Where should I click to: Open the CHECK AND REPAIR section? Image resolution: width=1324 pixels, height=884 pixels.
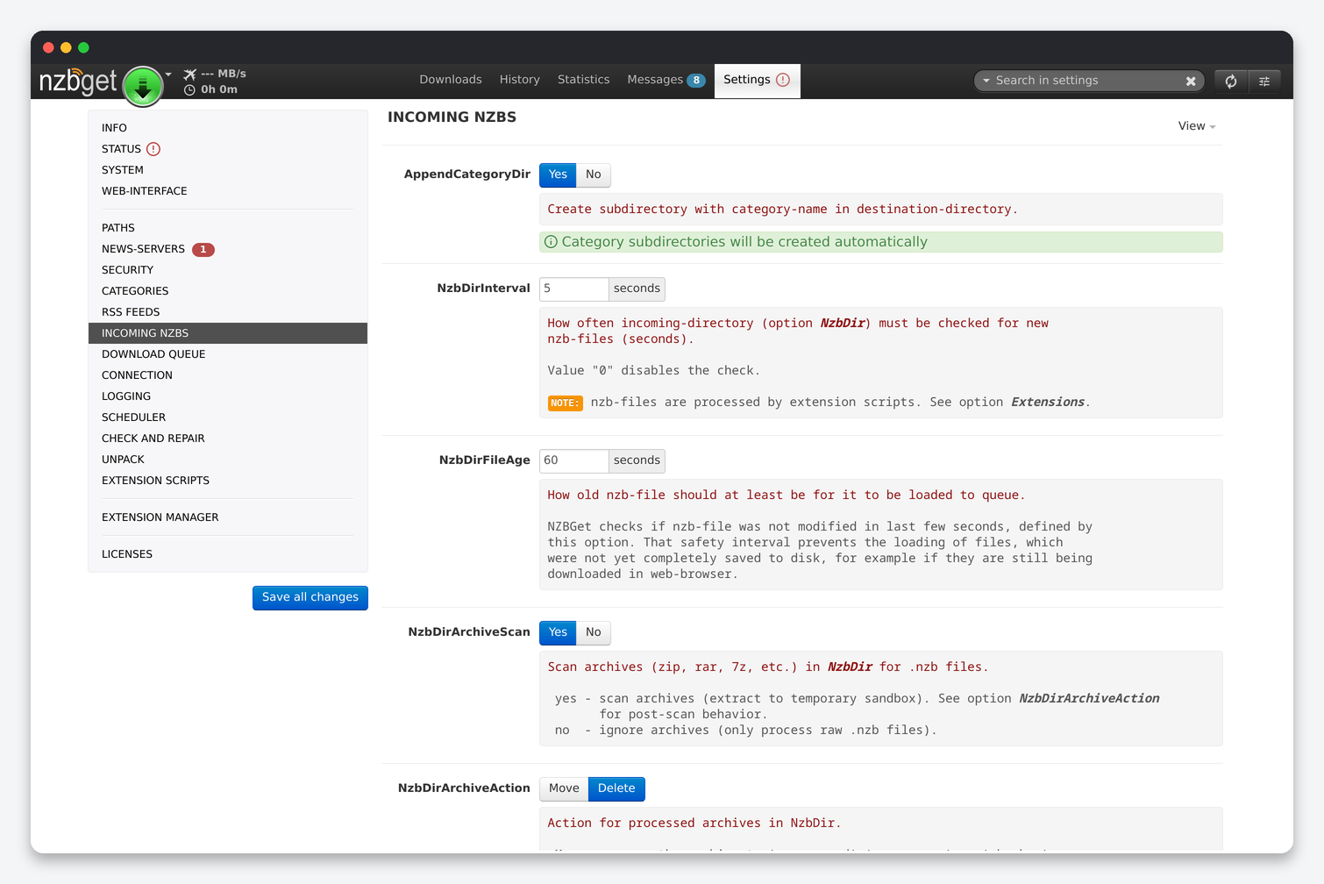pos(228,438)
